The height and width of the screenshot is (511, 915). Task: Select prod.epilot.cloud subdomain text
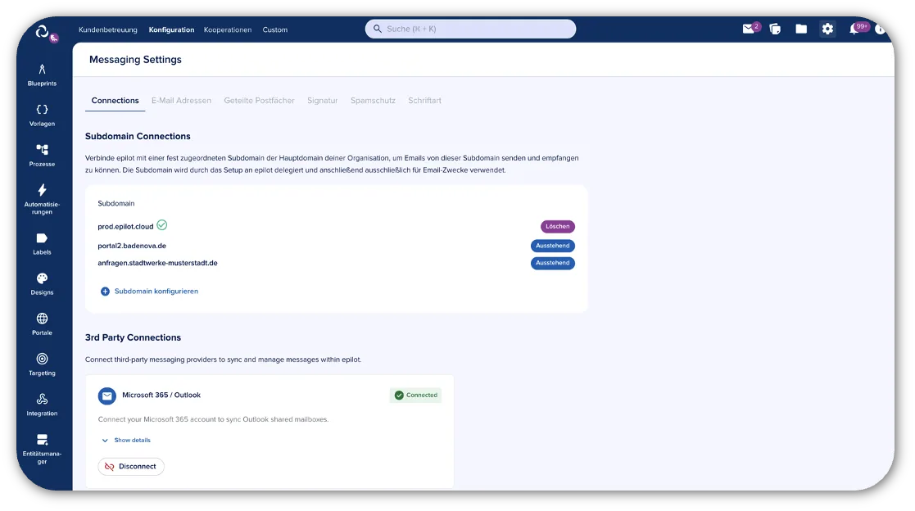tap(125, 226)
